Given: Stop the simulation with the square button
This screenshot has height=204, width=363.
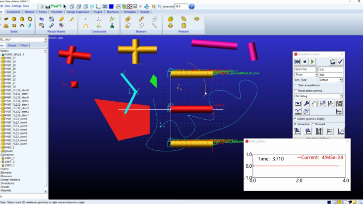Looking at the screenshot, I should pos(305,62).
